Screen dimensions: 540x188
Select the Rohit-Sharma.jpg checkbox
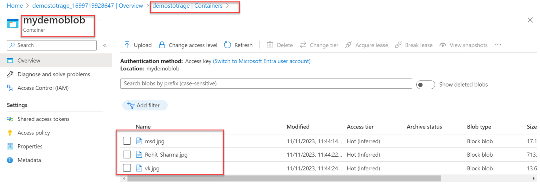[127, 155]
